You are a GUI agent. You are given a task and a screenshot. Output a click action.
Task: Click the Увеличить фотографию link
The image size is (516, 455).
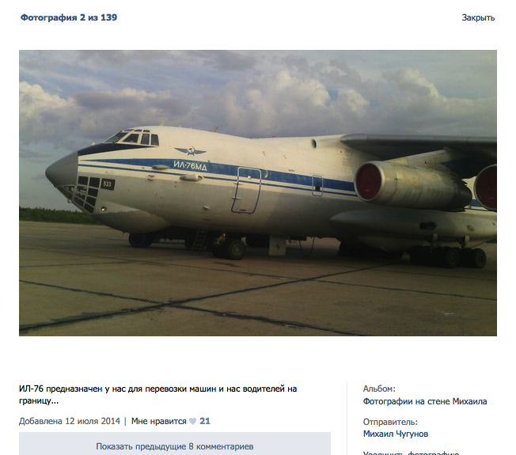[411, 453]
